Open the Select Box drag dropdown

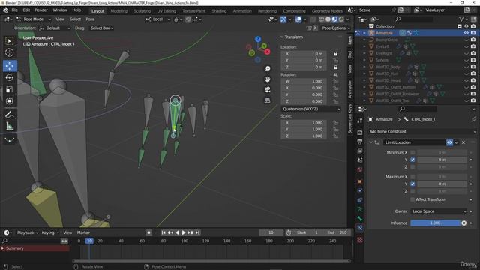point(102,28)
